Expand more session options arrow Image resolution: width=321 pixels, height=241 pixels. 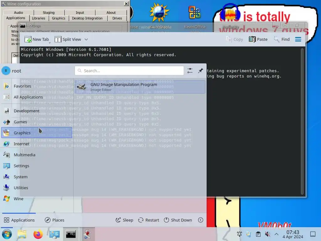coord(201,220)
